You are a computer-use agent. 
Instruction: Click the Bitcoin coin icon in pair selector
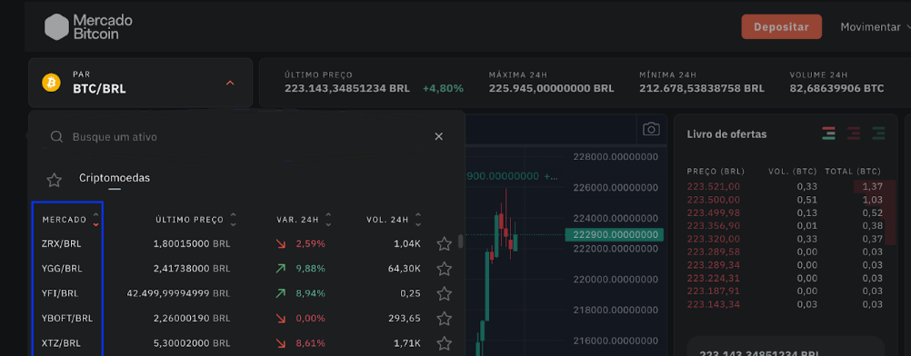(51, 83)
